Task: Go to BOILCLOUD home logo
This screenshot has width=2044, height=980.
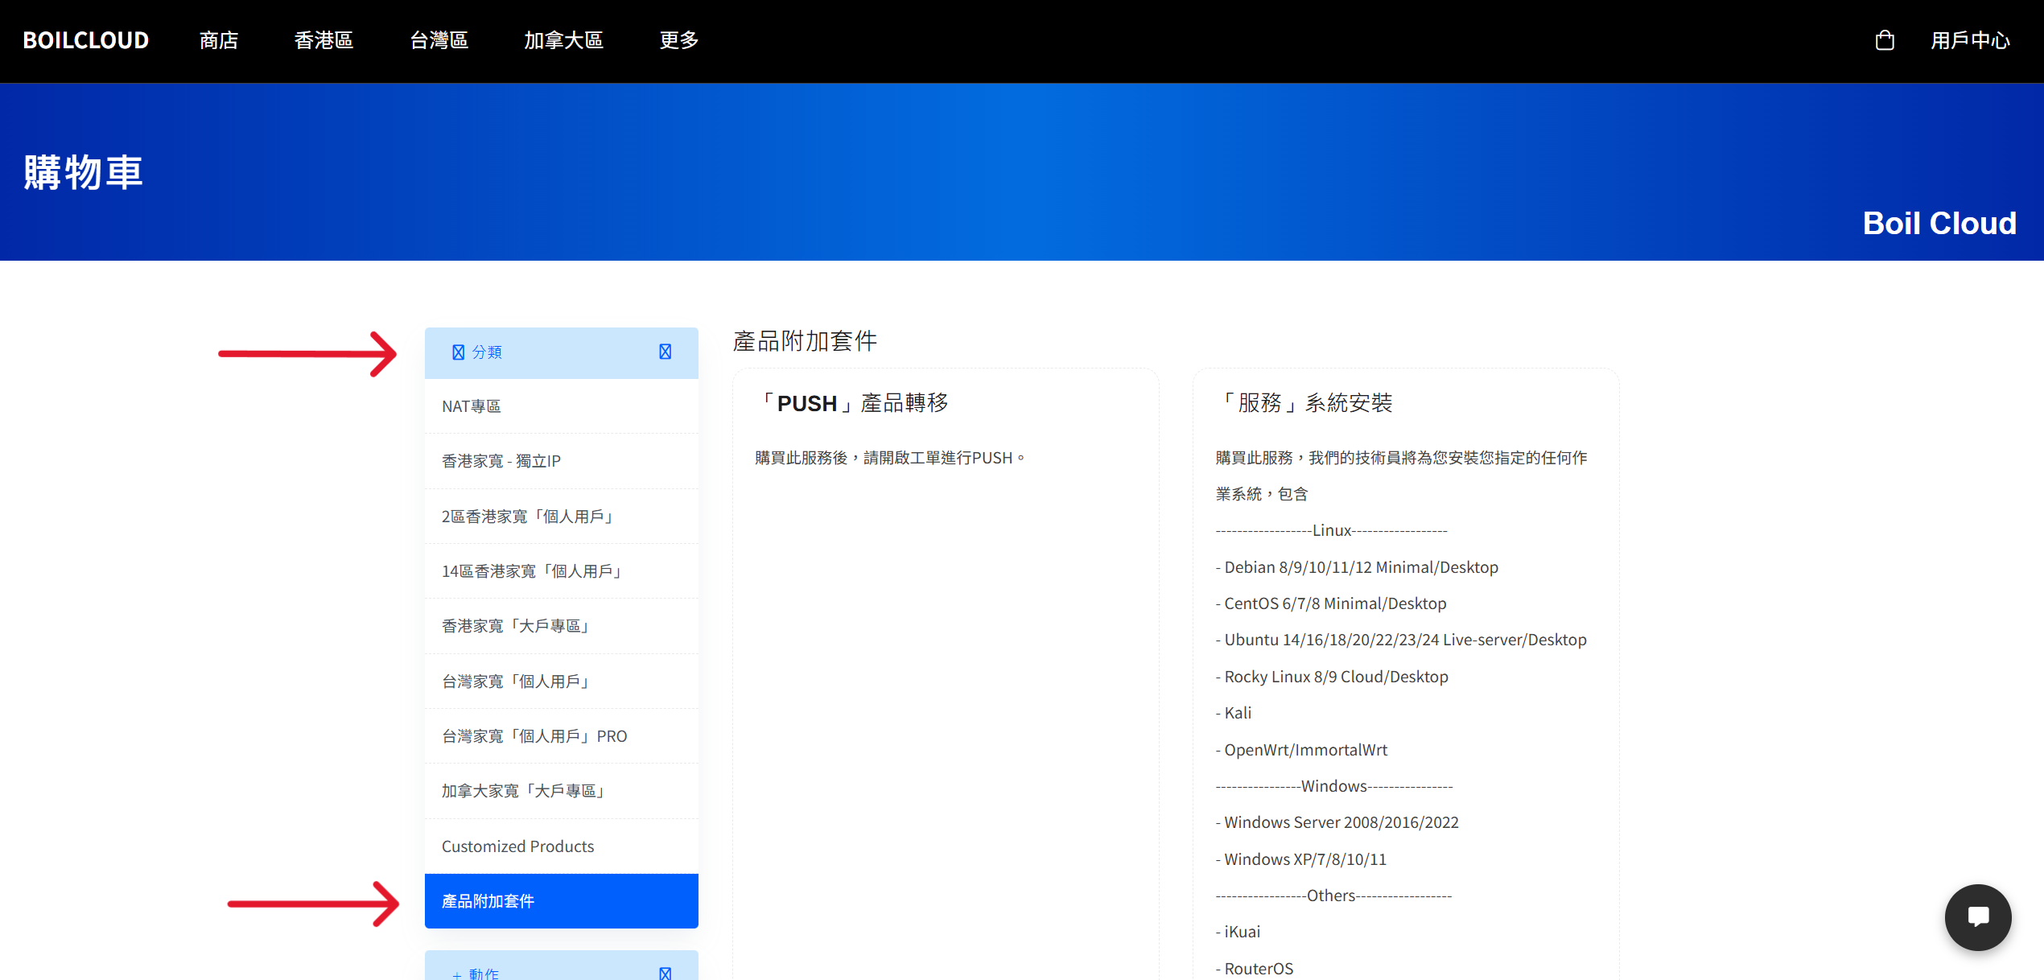Action: [x=86, y=40]
